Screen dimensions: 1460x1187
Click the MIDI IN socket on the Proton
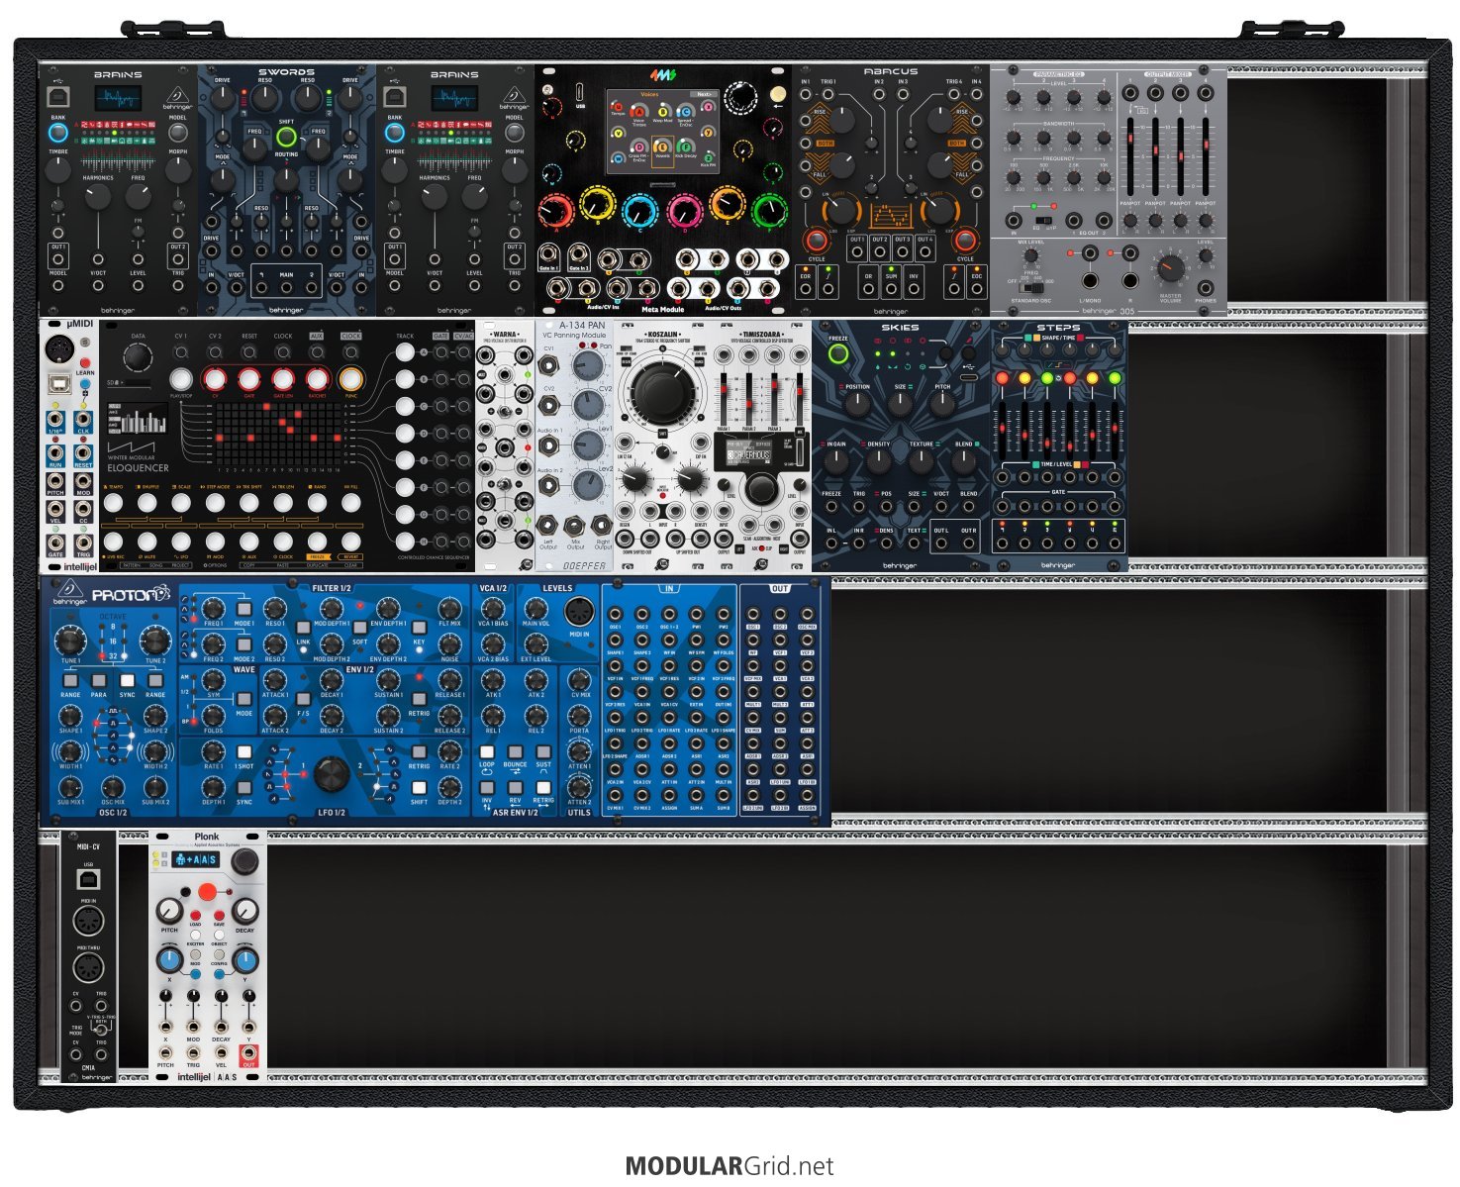[x=579, y=612]
